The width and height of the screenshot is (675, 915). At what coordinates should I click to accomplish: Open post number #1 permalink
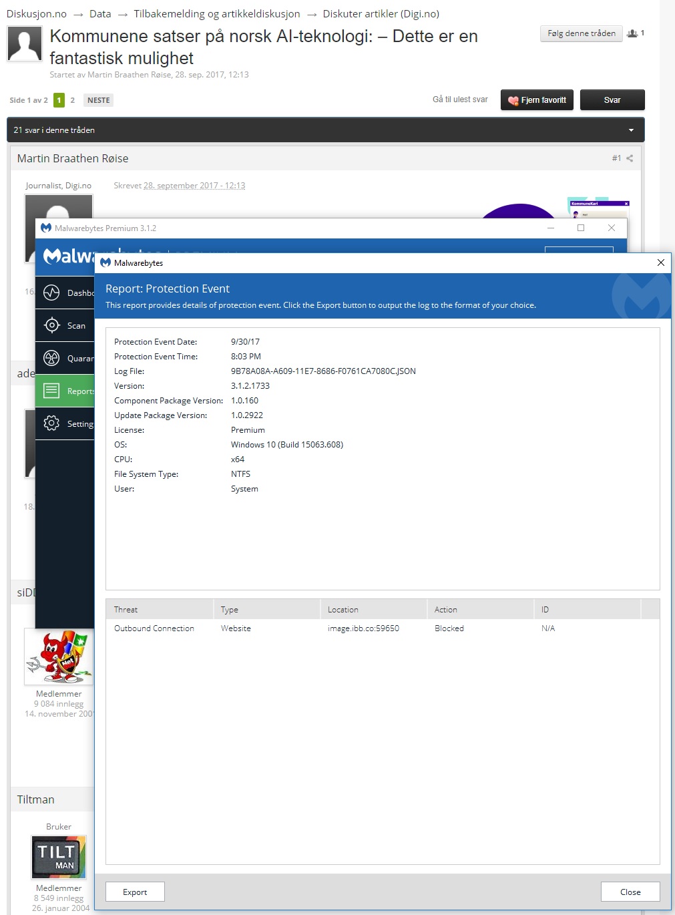[x=616, y=158]
